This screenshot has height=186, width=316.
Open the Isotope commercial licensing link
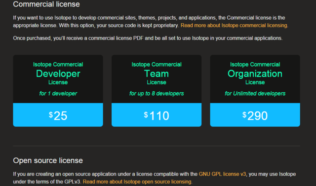[234, 26]
